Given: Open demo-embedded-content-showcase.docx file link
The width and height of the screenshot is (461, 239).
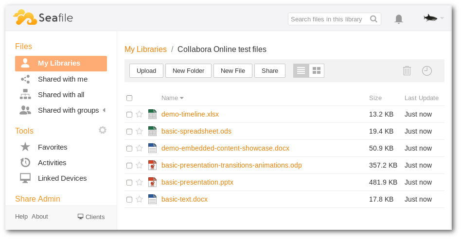Looking at the screenshot, I should [x=225, y=148].
